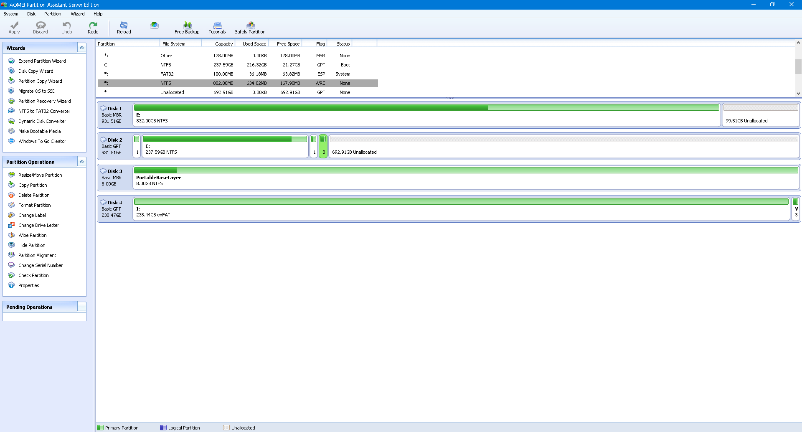Open partition Properties
This screenshot has width=802, height=432.
coord(28,285)
